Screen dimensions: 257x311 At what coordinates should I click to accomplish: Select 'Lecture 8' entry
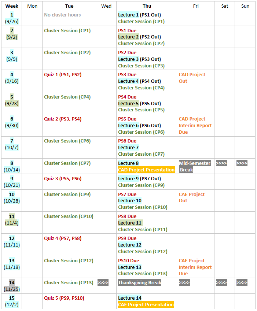[x=128, y=163]
